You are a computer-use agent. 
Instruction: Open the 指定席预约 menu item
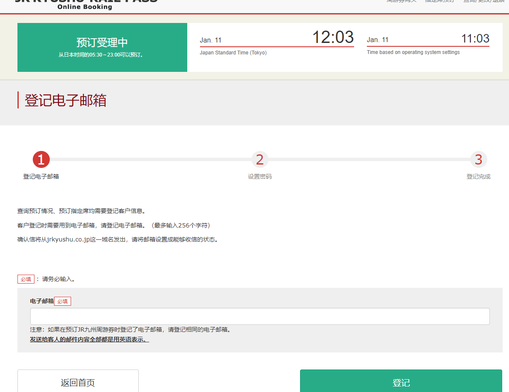pyautogui.click(x=439, y=1)
